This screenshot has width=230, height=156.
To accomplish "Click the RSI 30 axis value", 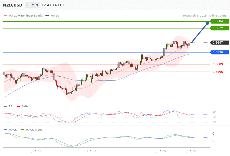I will click(x=214, y=122).
